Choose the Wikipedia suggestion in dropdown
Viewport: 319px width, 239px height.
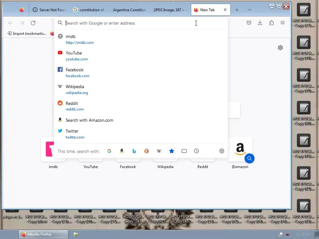tap(141, 89)
